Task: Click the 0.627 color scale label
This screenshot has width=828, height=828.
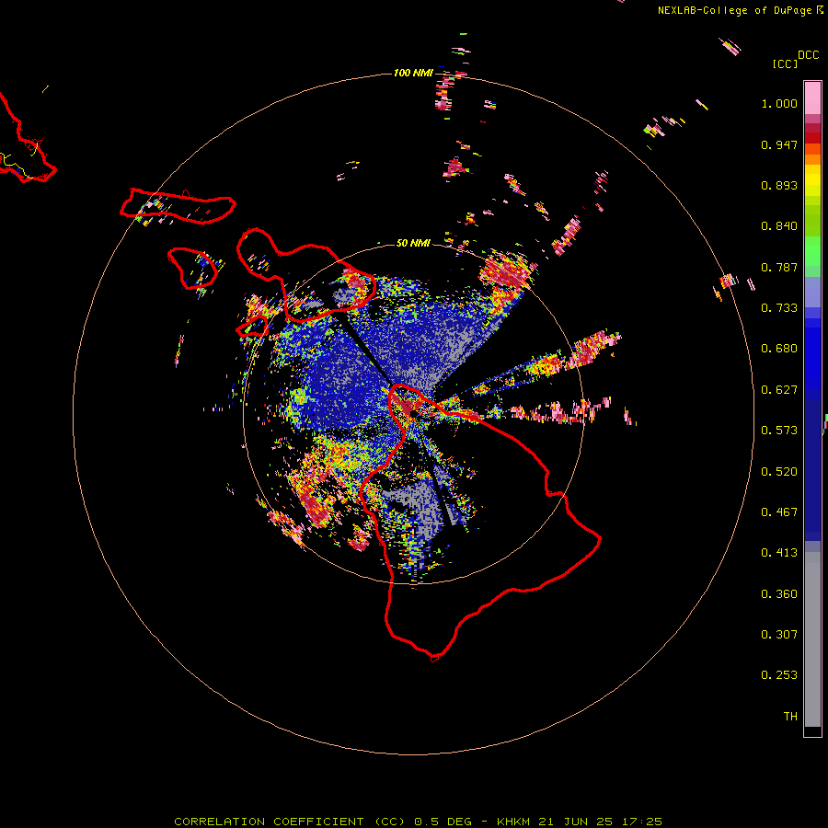Action: click(779, 390)
